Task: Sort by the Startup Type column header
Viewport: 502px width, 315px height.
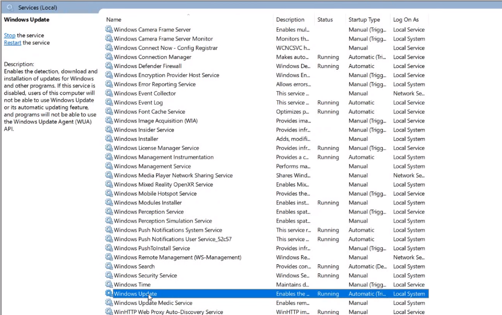Action: [x=364, y=19]
